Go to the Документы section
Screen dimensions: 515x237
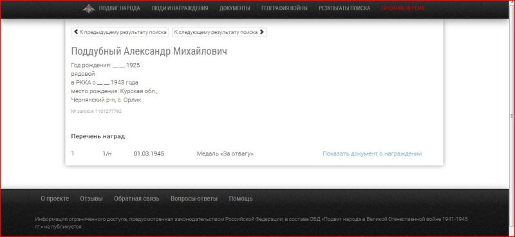click(234, 8)
